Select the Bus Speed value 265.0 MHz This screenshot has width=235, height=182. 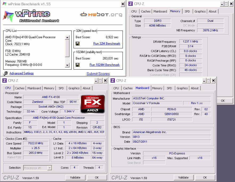point(36,153)
